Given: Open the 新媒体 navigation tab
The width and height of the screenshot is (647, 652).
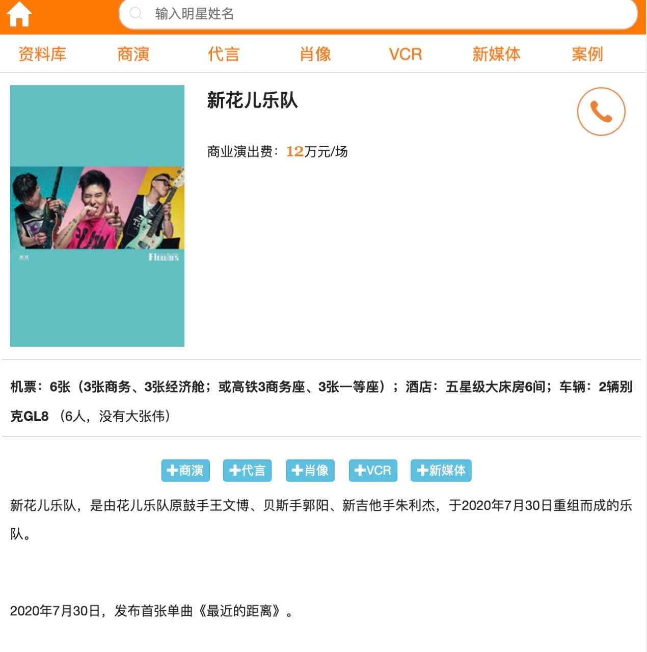Looking at the screenshot, I should tap(496, 54).
